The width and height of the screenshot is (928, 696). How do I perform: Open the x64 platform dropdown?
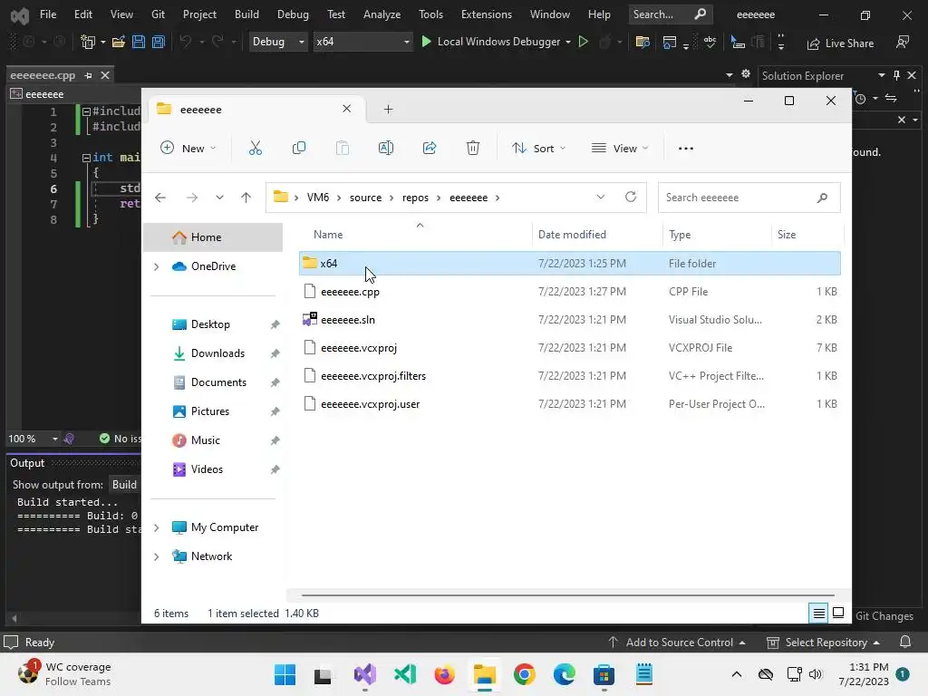coord(362,42)
